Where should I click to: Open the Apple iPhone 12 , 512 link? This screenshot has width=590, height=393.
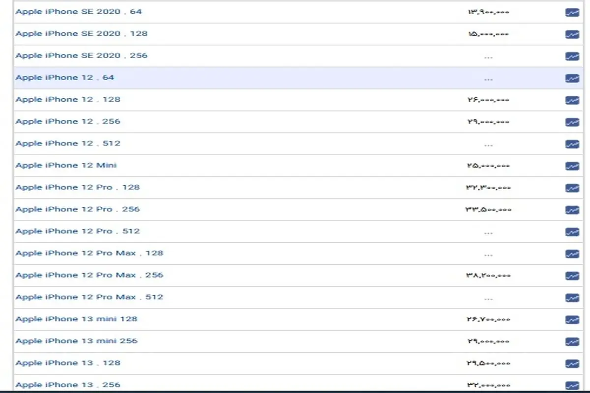[x=68, y=143]
